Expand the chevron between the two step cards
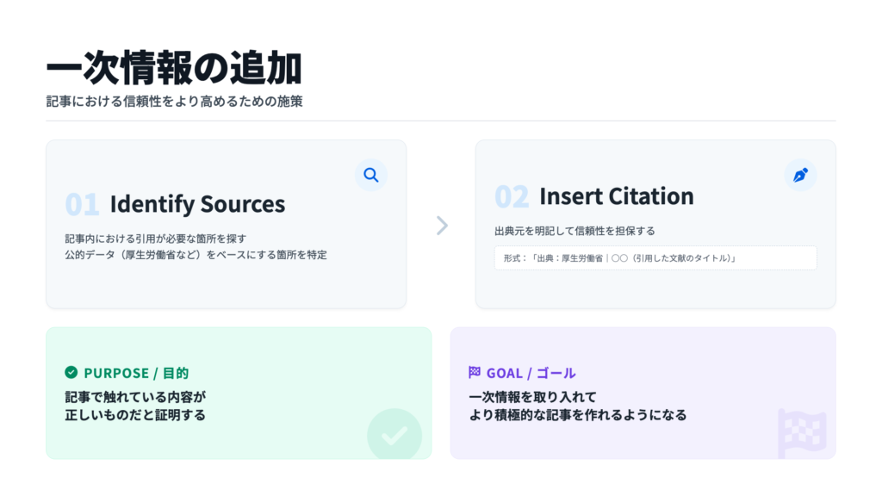Screen dimensions: 882x496 pyautogui.click(x=442, y=225)
